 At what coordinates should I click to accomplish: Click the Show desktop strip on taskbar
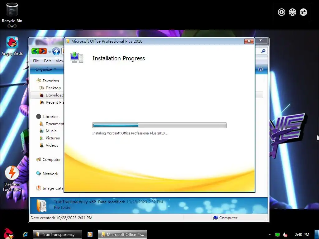(317, 234)
